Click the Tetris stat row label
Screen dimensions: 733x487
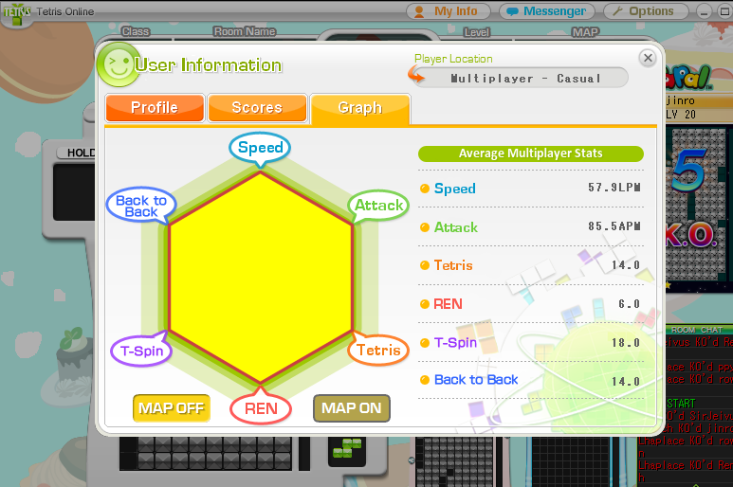453,265
